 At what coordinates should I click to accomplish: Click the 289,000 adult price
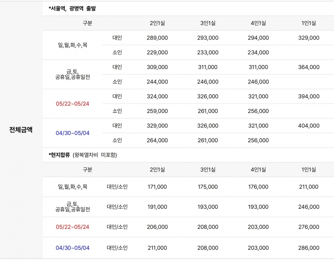coord(157,38)
